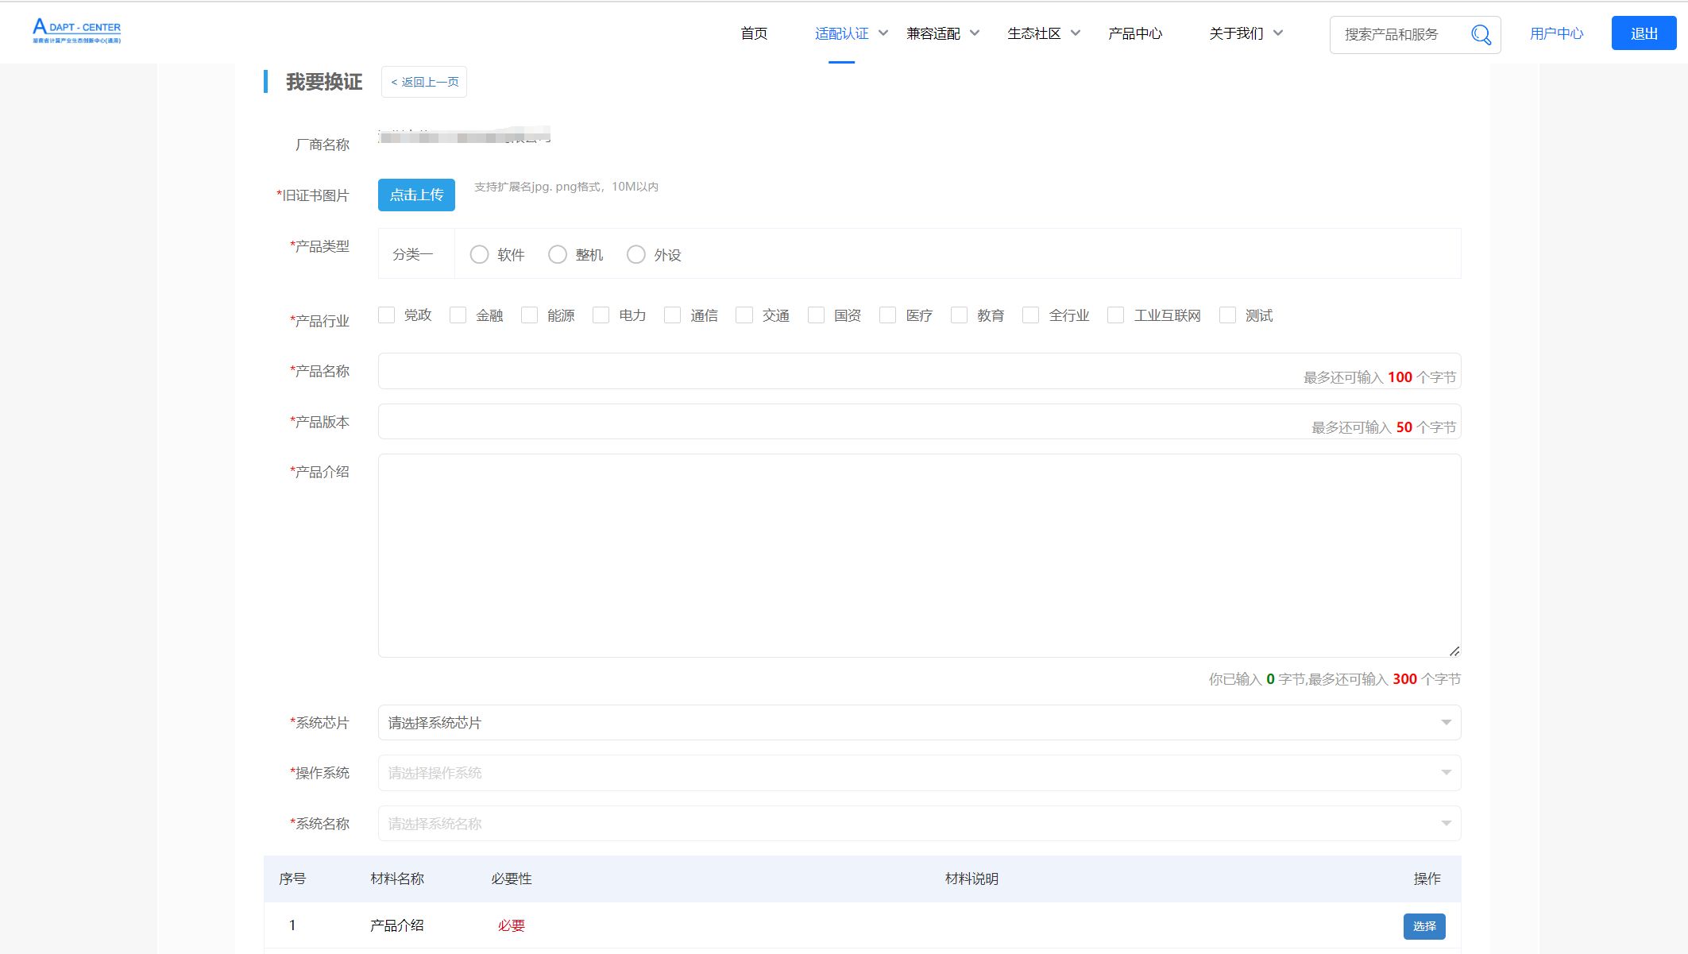Screen dimensions: 1688x954
Task: Open the 操作系统 dropdown
Action: point(919,773)
